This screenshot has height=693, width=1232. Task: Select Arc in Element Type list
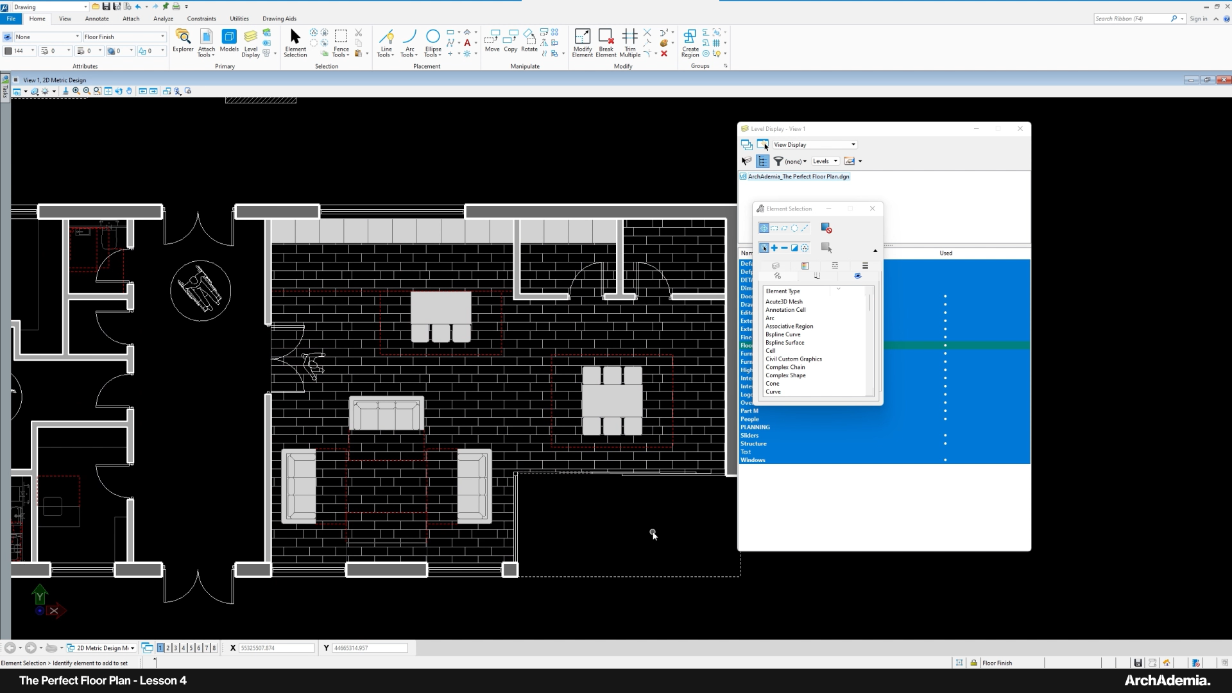(770, 318)
